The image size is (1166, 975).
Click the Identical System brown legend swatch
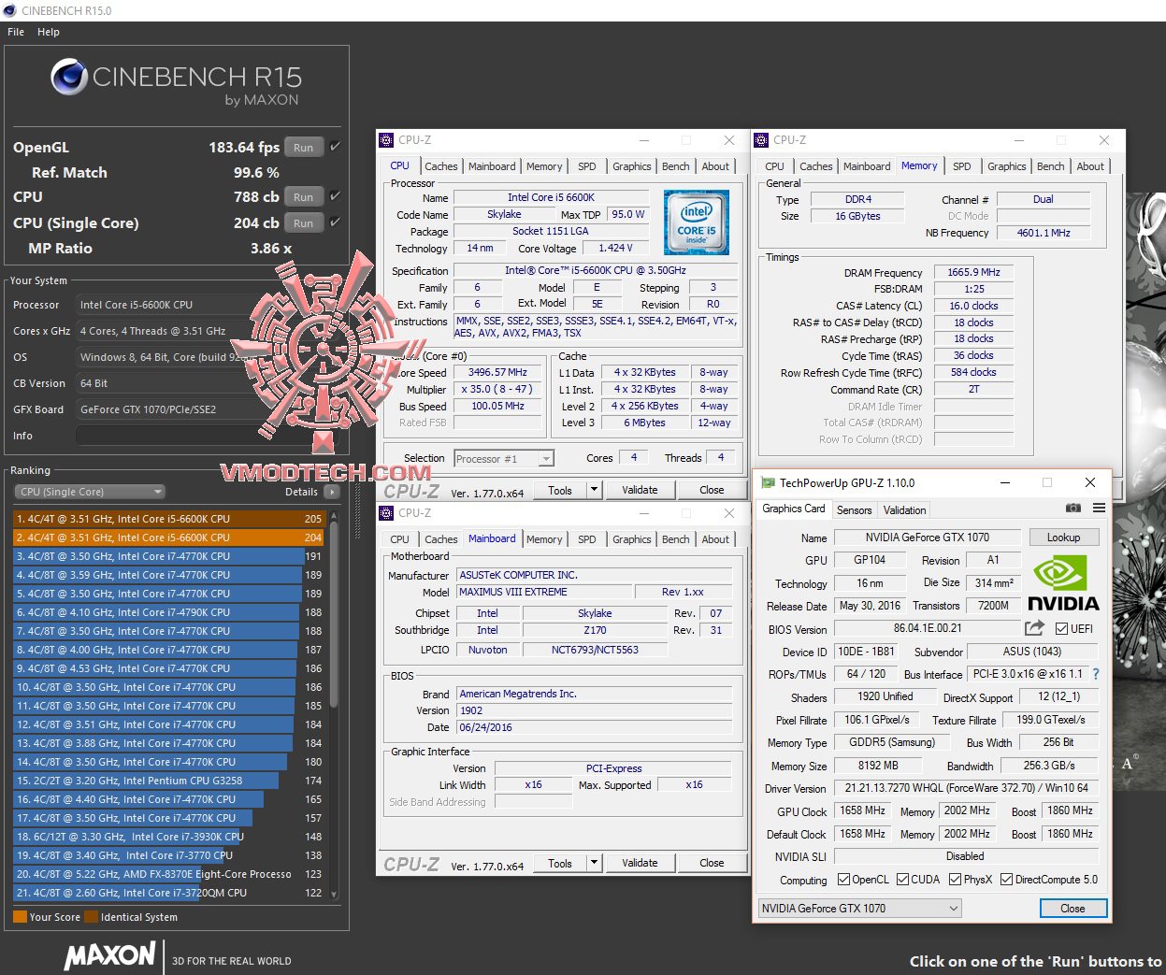pos(91,917)
